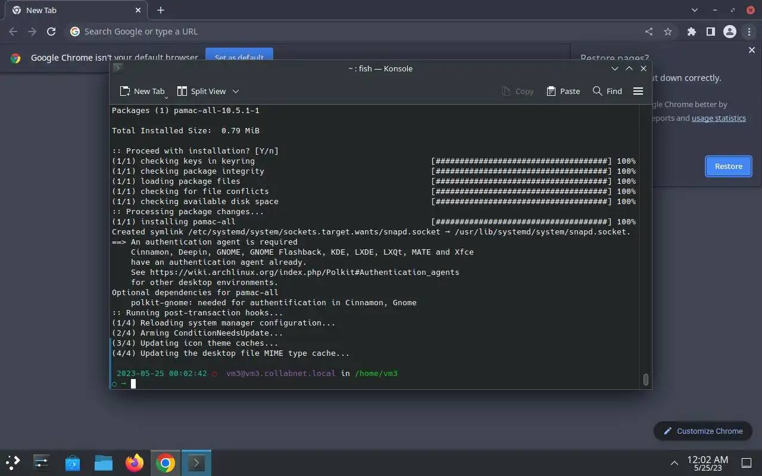The width and height of the screenshot is (762, 476).
Task: Click the Paste button in Konsole toolbar
Action: pos(563,91)
